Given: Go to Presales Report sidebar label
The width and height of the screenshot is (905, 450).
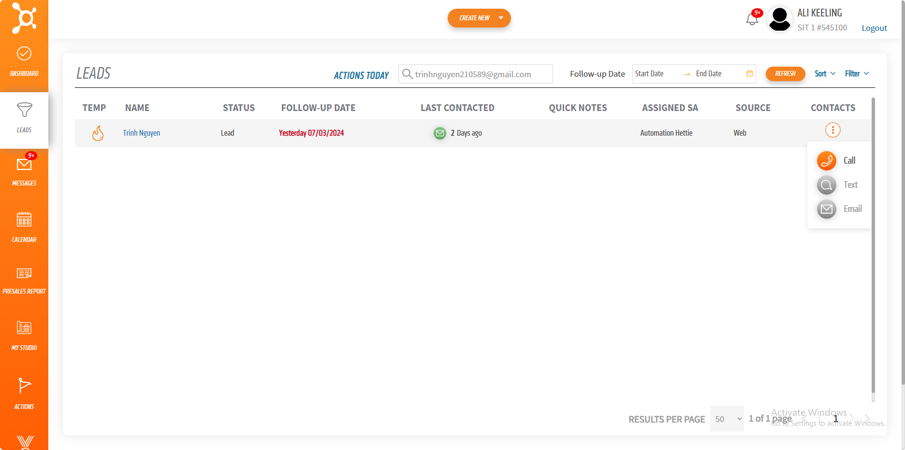Looking at the screenshot, I should pos(24,291).
